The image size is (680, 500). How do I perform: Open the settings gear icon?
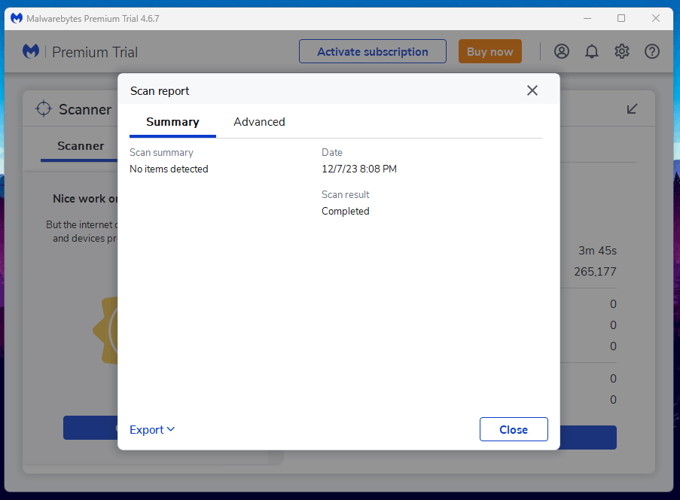click(622, 51)
